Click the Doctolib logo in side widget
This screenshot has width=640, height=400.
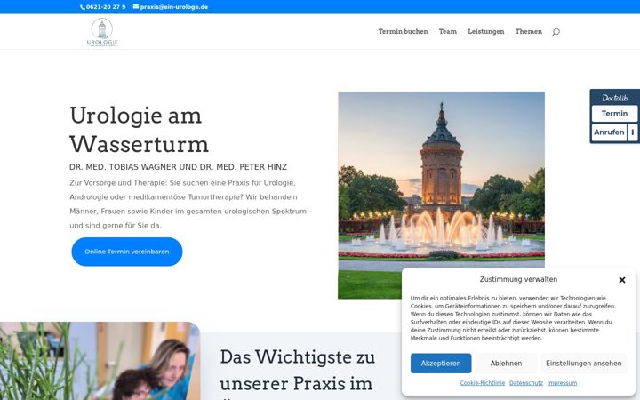pos(614,98)
